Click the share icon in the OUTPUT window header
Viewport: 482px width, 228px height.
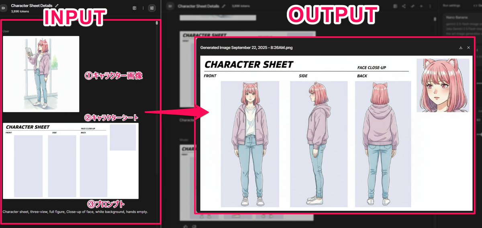(404, 6)
